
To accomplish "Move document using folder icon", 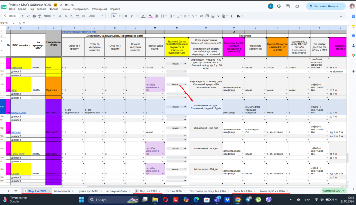I will tap(67, 5).
